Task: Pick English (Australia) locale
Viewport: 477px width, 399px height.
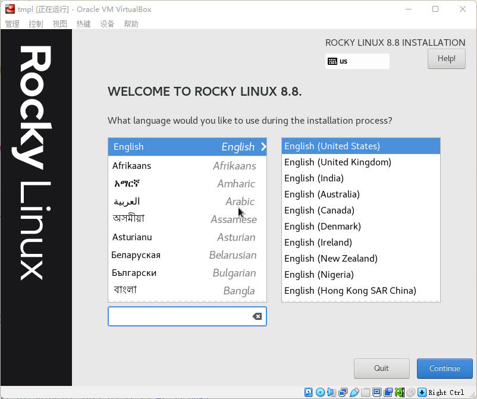Action: [x=361, y=194]
